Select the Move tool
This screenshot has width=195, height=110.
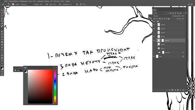coord(2,10)
